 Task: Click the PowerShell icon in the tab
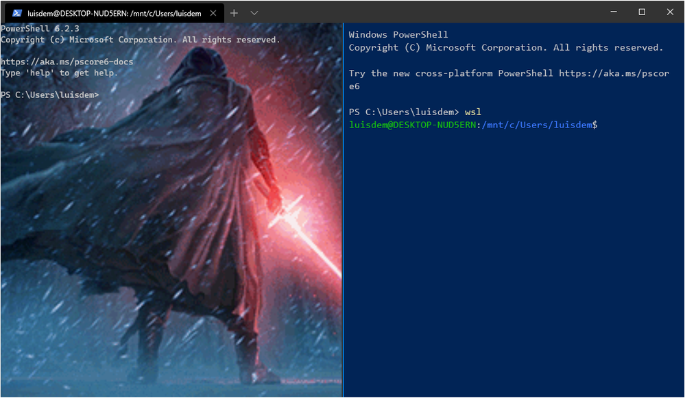point(17,13)
